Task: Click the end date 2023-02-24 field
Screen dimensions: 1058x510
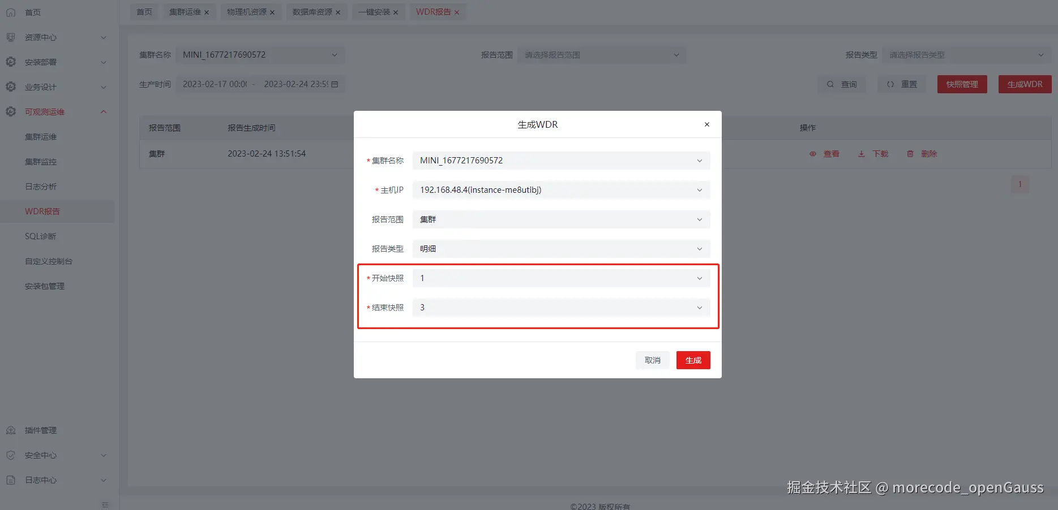Action: click(296, 84)
